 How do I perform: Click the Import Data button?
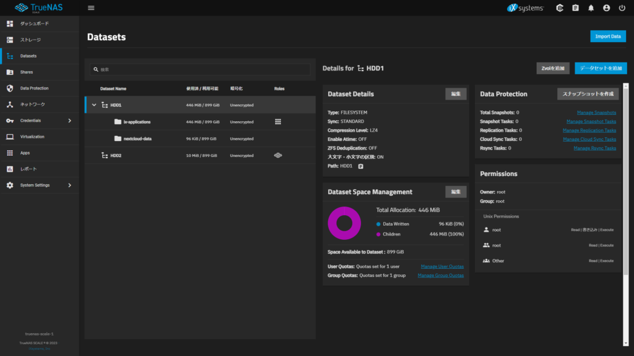coord(607,36)
